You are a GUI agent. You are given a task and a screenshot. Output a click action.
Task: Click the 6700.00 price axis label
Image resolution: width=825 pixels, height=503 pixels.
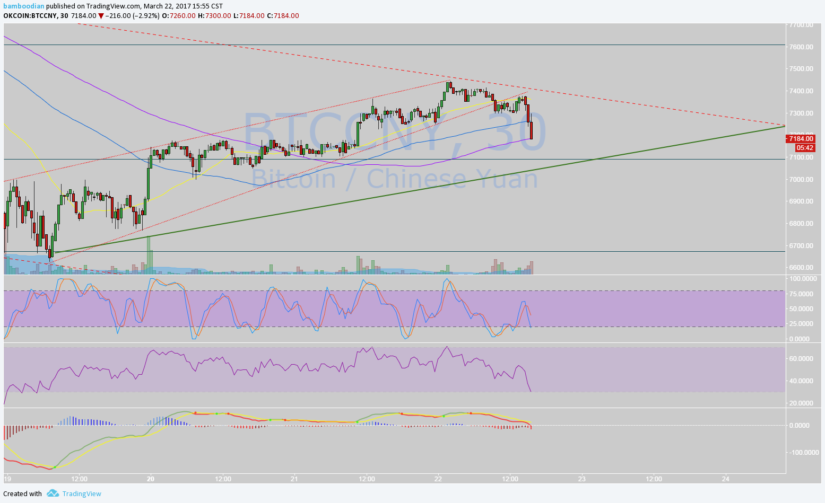[x=801, y=246]
